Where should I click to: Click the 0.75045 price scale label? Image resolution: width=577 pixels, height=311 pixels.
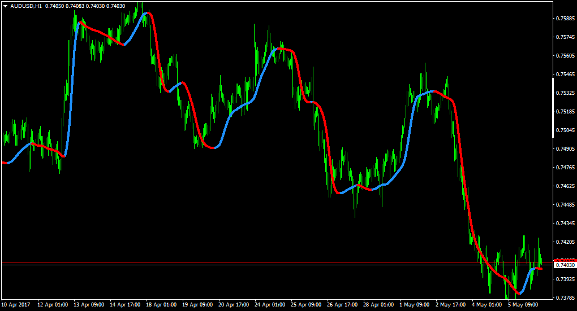pos(566,130)
